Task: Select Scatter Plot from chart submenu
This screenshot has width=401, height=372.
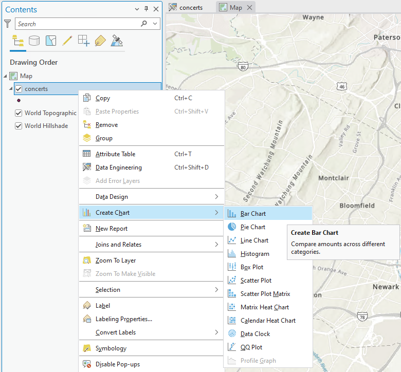Action: (256, 281)
